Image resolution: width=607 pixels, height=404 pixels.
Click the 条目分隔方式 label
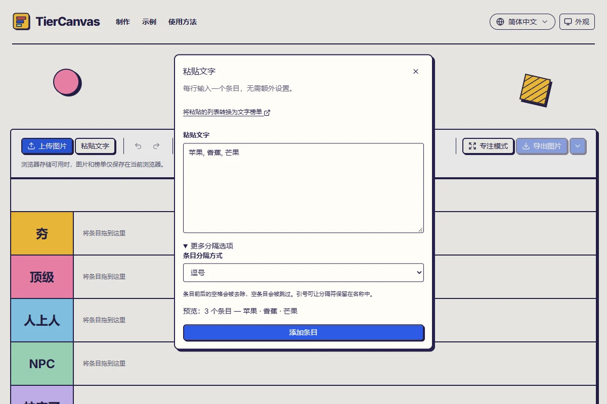point(203,256)
